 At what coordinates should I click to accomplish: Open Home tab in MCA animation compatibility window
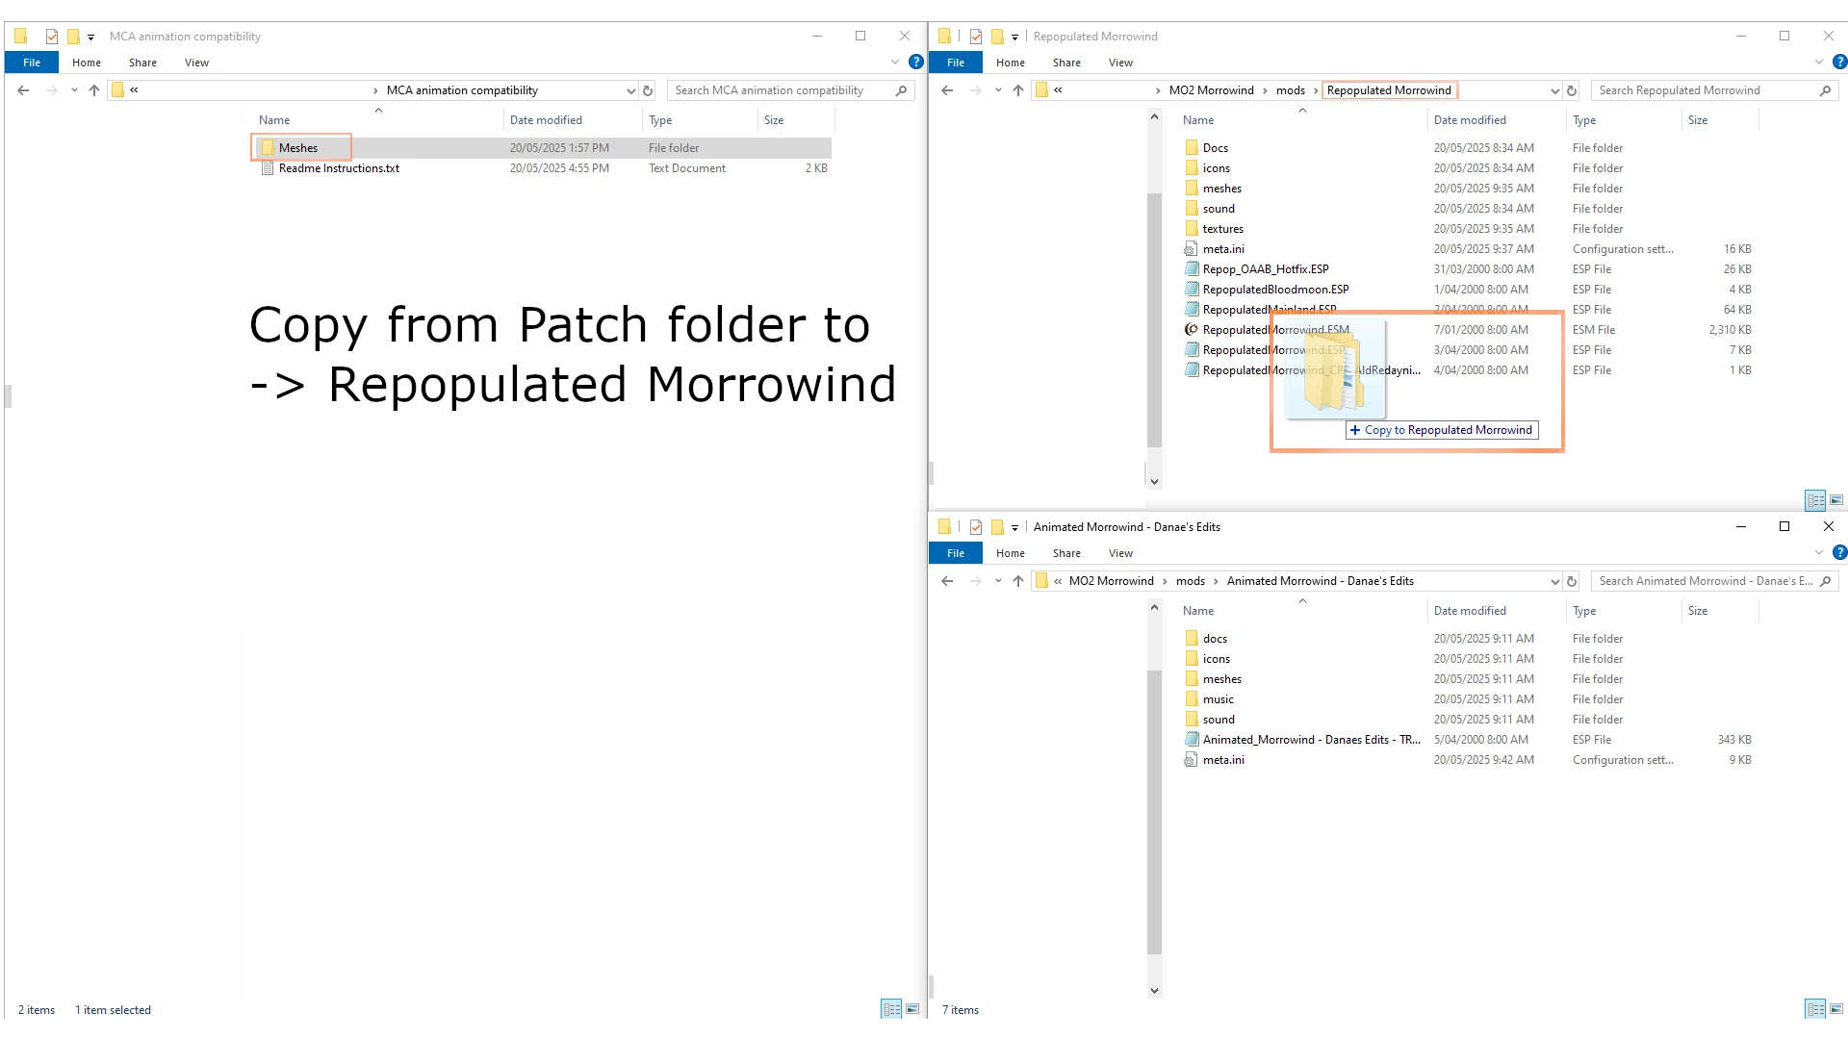click(x=87, y=63)
